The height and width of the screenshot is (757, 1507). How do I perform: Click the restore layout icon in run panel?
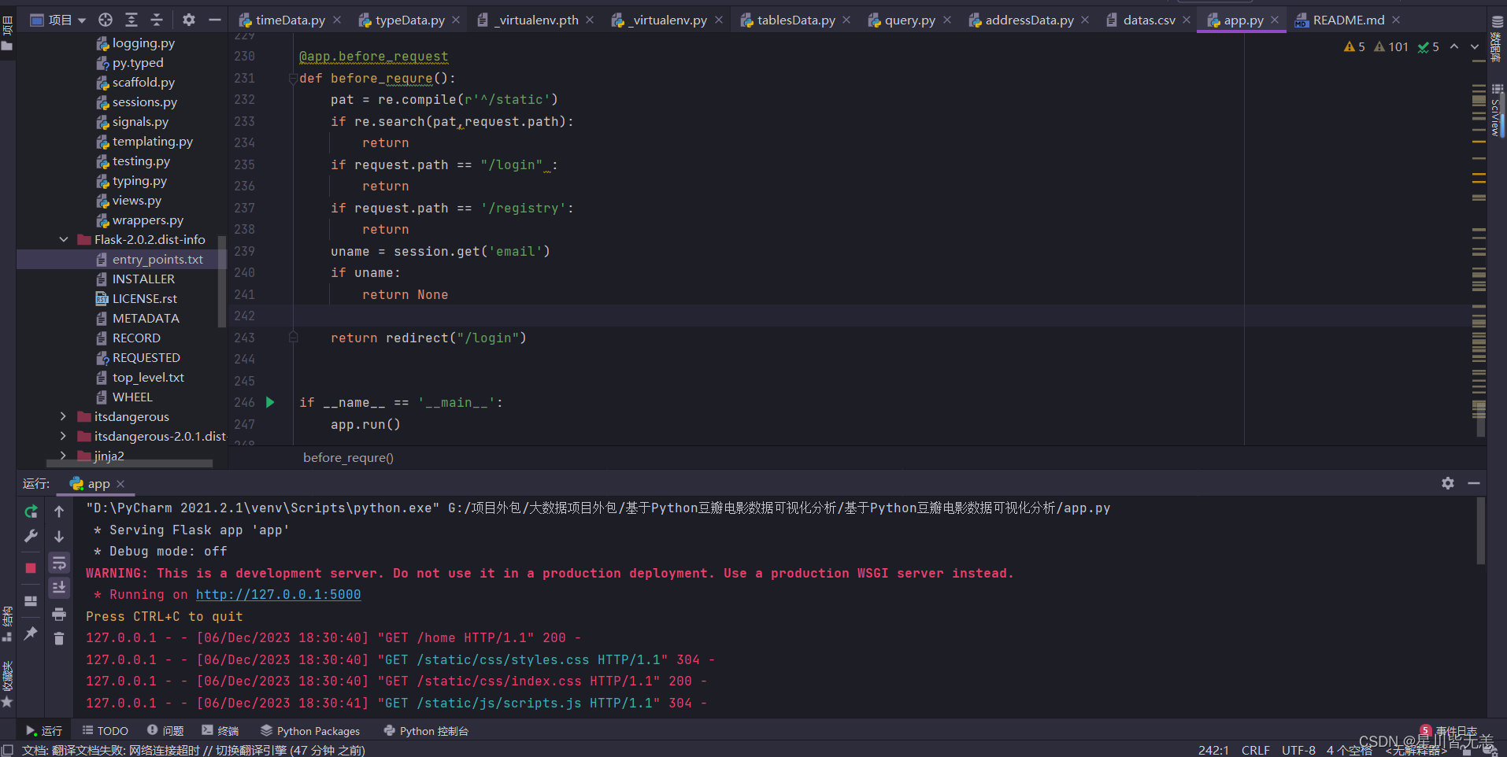[31, 601]
